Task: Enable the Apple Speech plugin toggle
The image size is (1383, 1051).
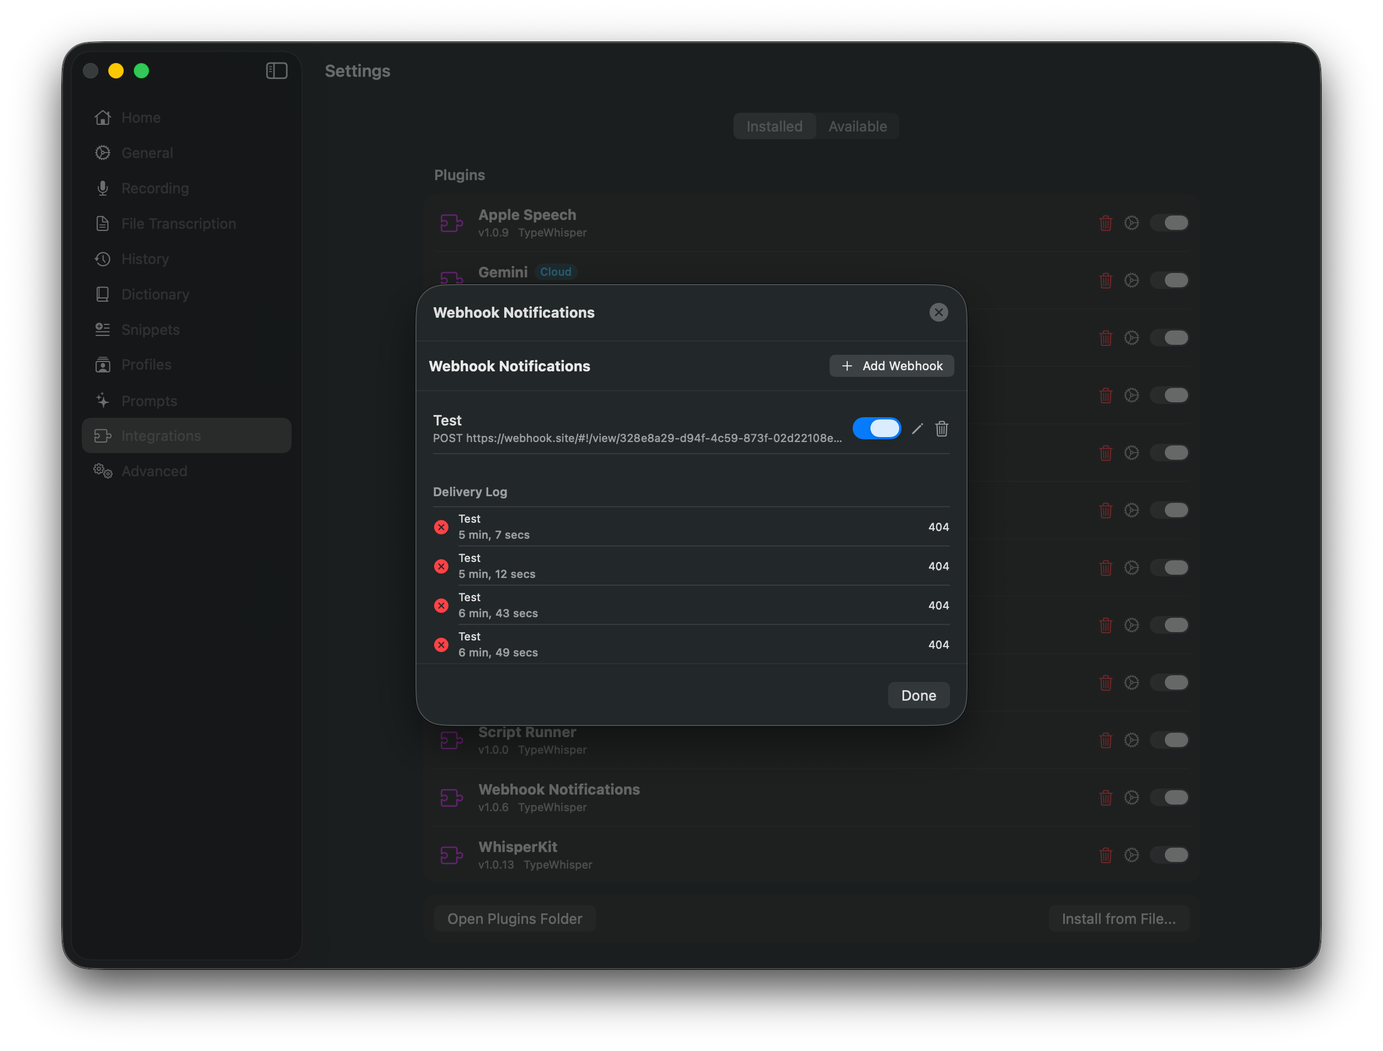Action: [x=1170, y=223]
